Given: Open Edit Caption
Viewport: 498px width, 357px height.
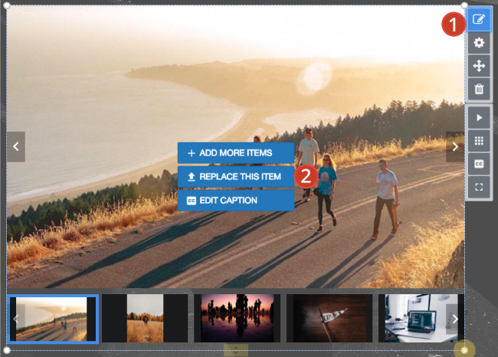Looking at the screenshot, I should coord(235,200).
